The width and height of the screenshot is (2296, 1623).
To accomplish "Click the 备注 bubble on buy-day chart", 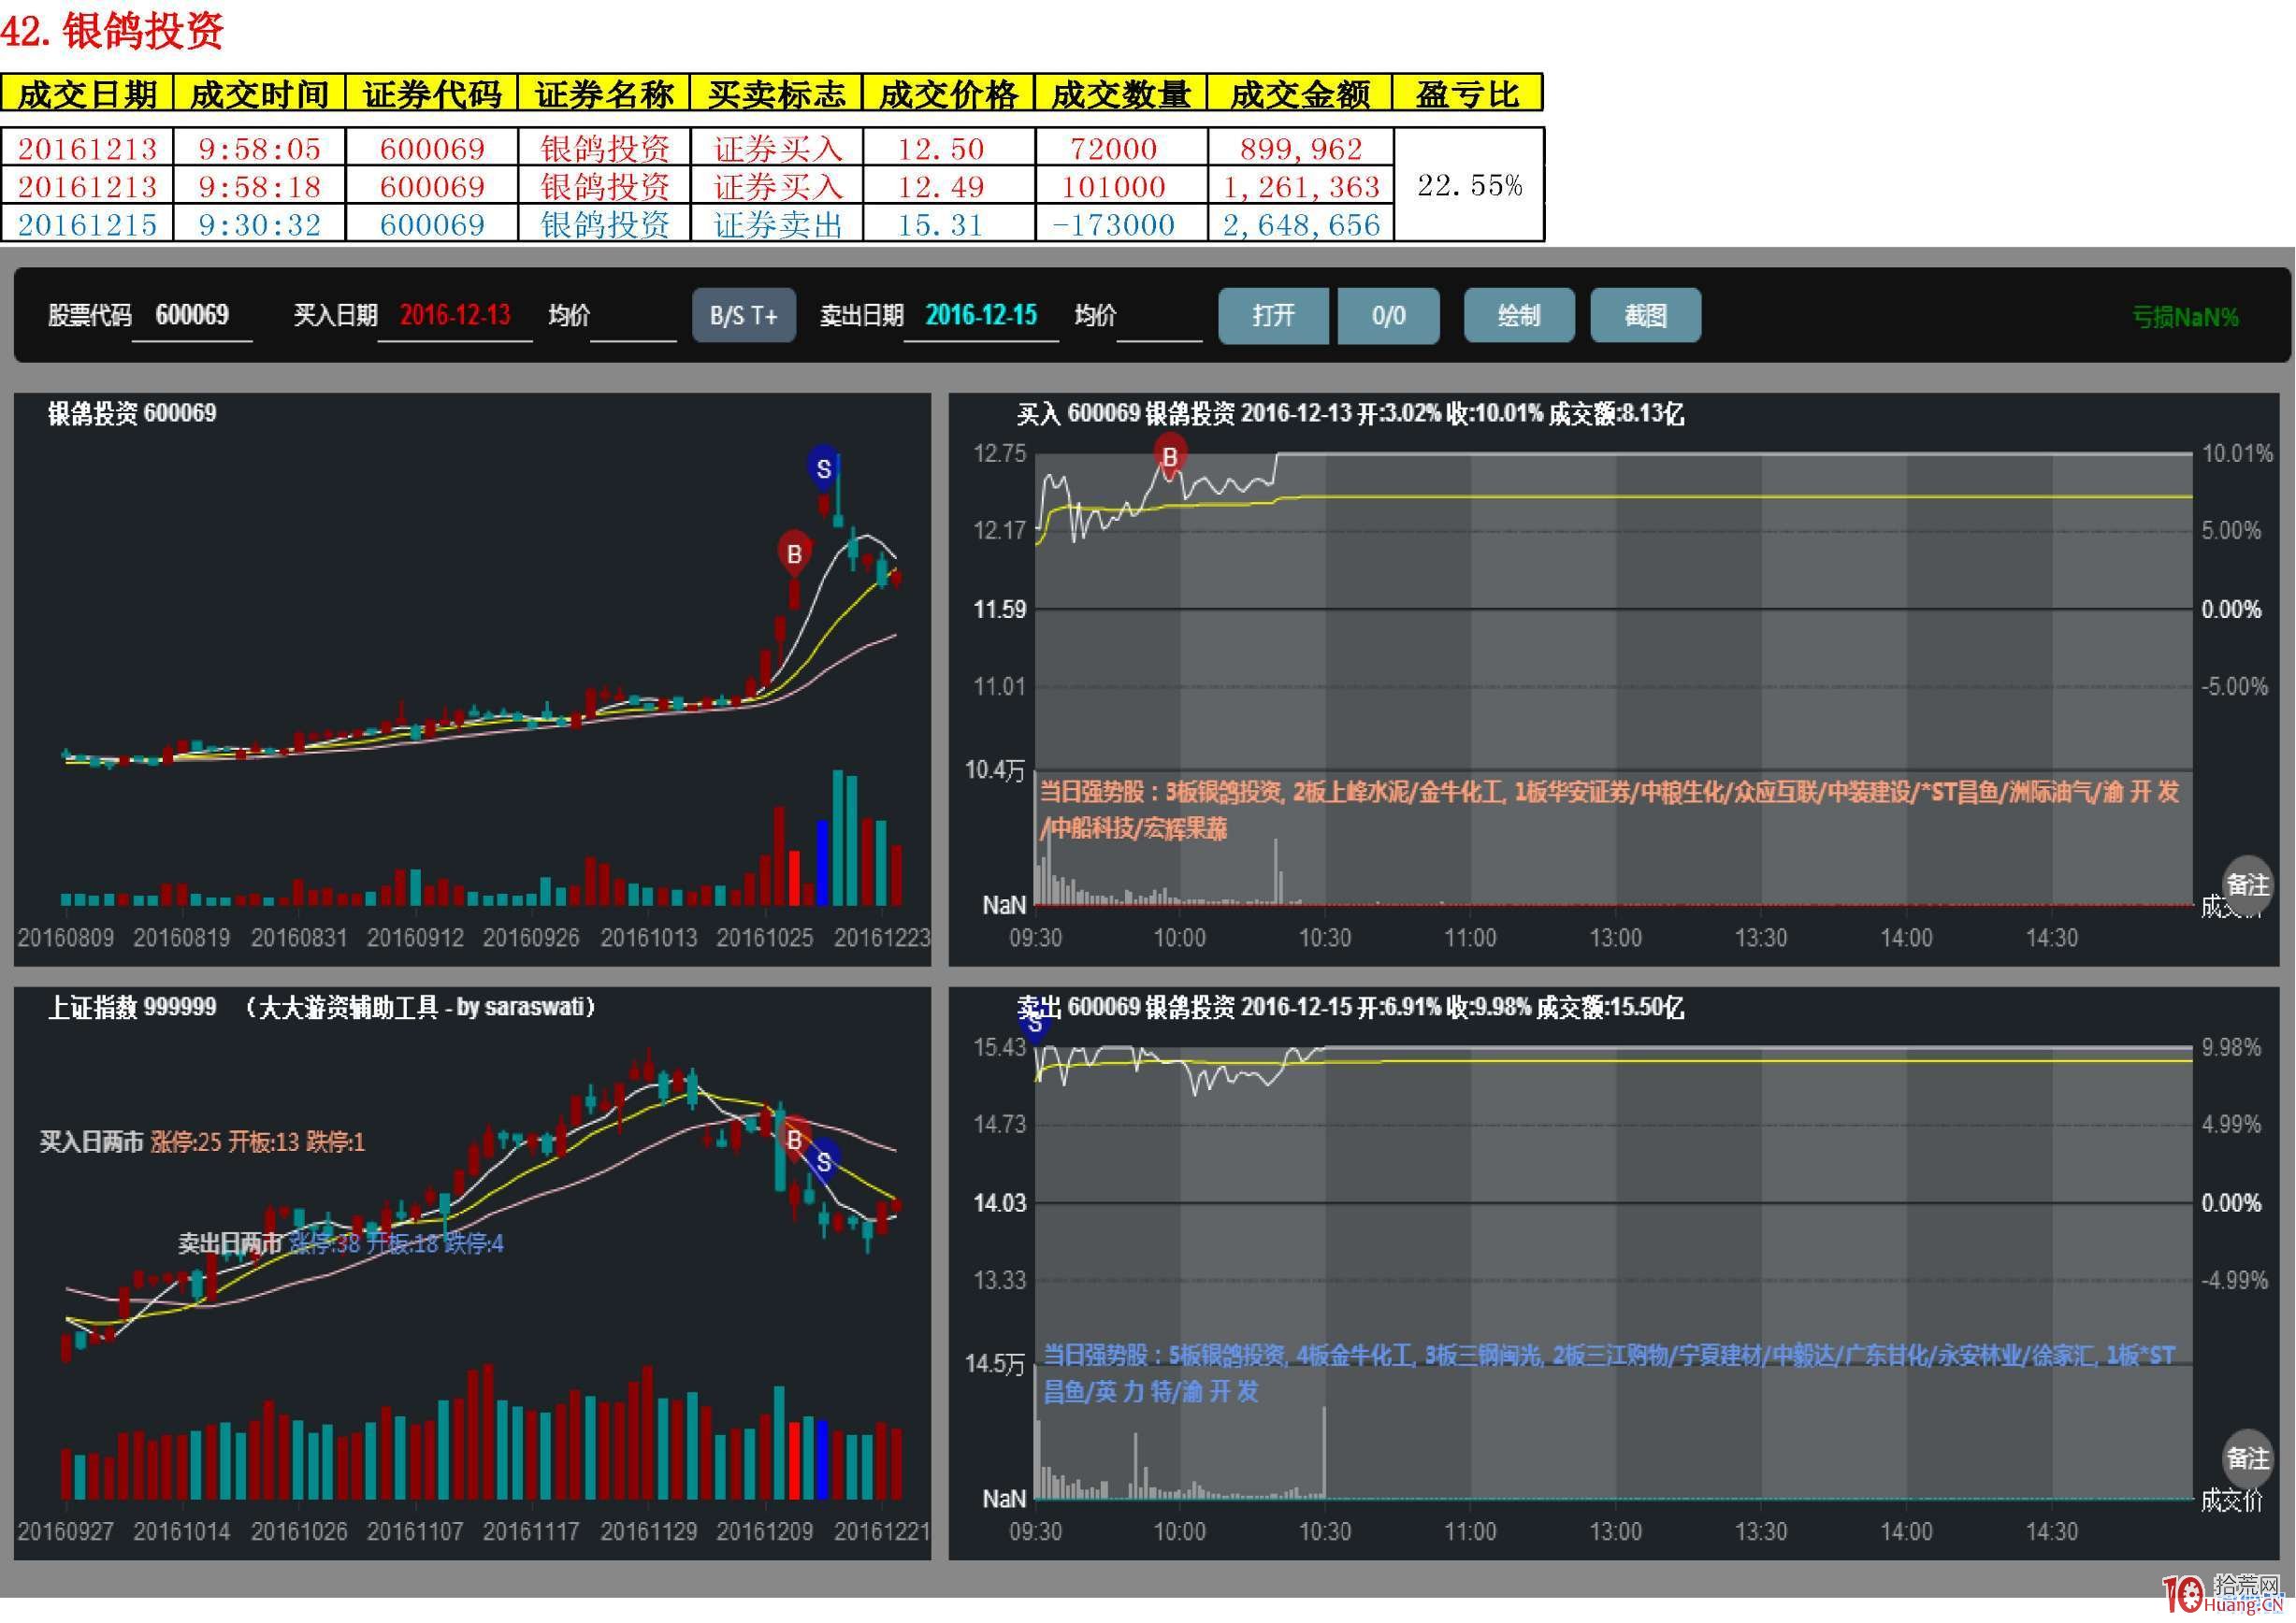I will [2247, 883].
